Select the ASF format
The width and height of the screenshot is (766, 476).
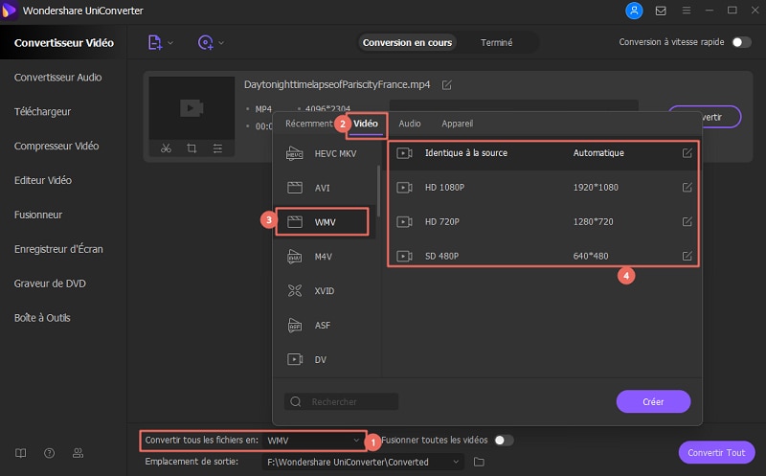tap(325, 325)
